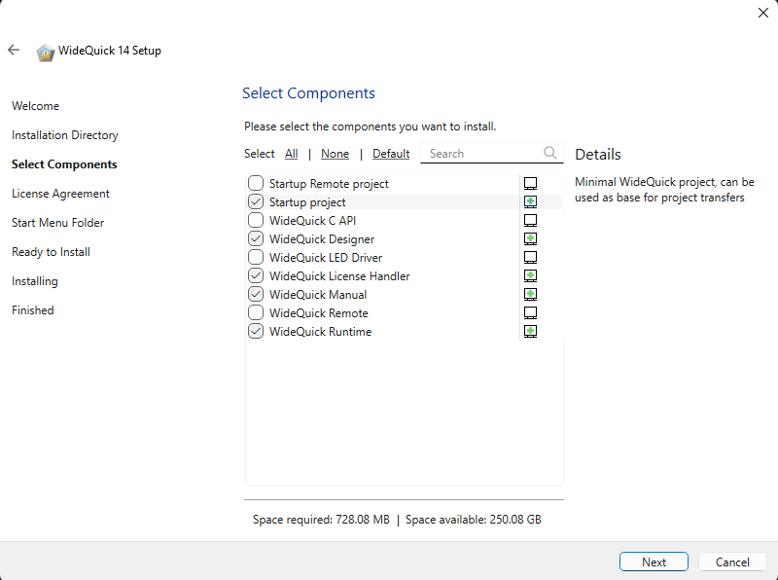Click monitor icon for WideQuick Remote
This screenshot has height=580, width=778.
(x=530, y=313)
